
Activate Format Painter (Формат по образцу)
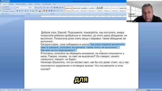click(9, 11)
